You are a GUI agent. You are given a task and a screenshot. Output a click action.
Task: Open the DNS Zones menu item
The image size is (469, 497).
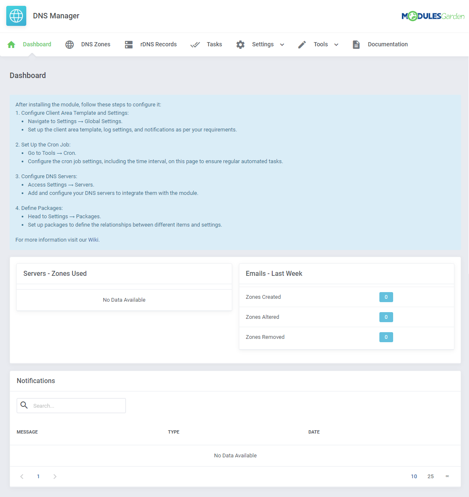(x=95, y=44)
